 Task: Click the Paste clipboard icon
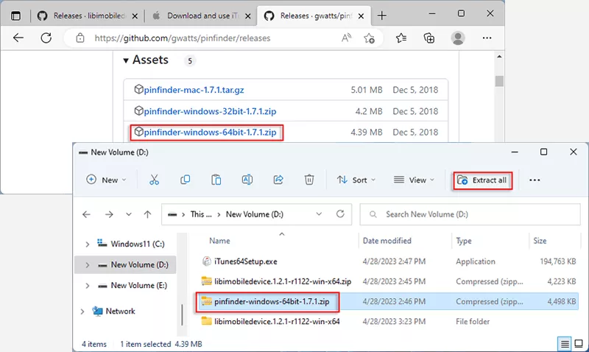[216, 180]
